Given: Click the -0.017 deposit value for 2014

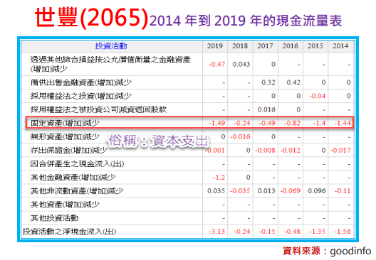Looking at the screenshot, I should (x=340, y=150).
